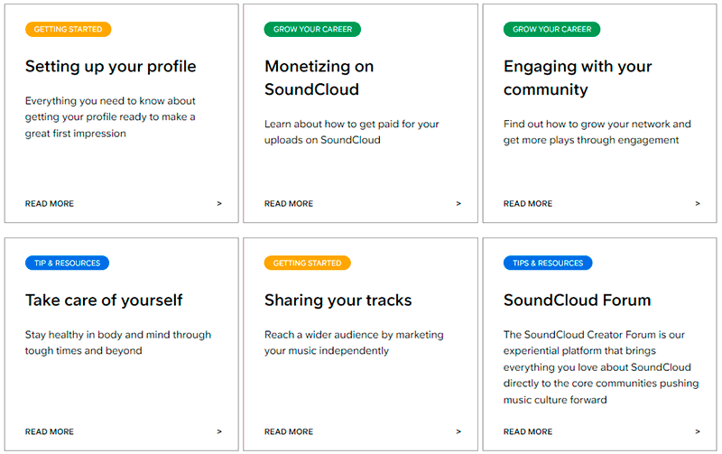Select GROW YOUR CAREER tag above Monetizing on SoundCloud
The height and width of the screenshot is (454, 722).
coord(312,30)
